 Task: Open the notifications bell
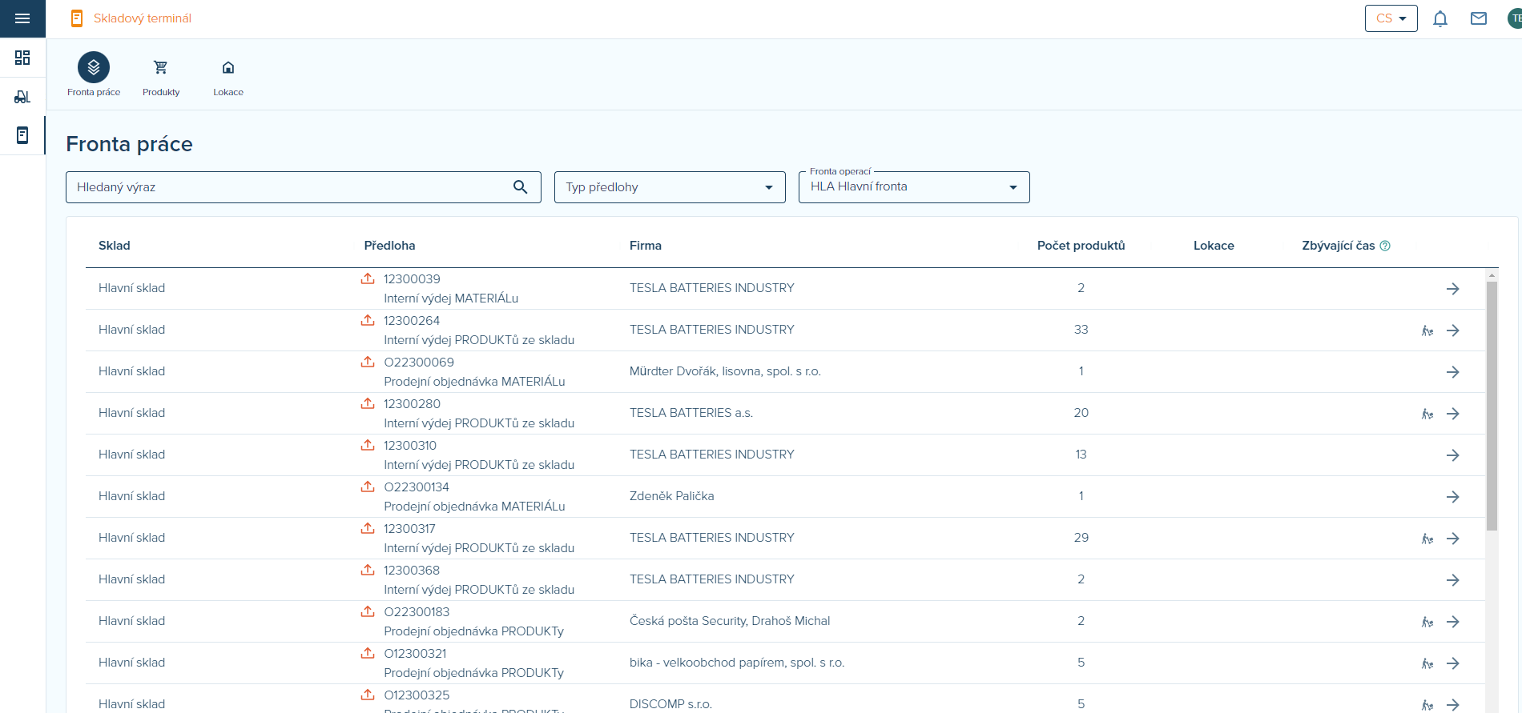[1439, 18]
